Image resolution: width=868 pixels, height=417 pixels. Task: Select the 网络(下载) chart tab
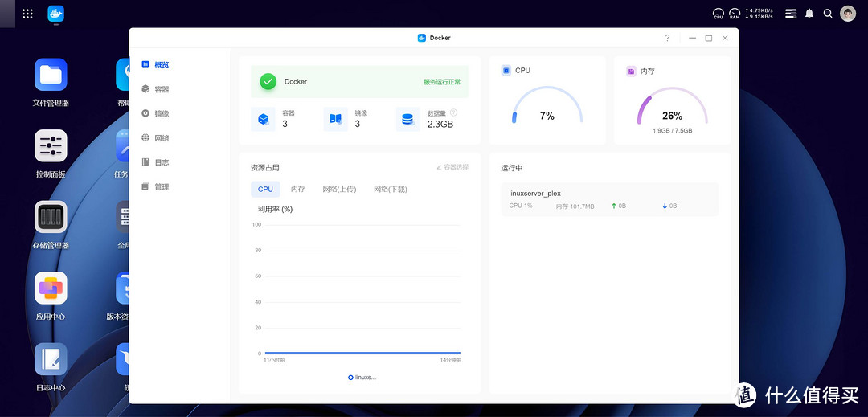tap(390, 189)
